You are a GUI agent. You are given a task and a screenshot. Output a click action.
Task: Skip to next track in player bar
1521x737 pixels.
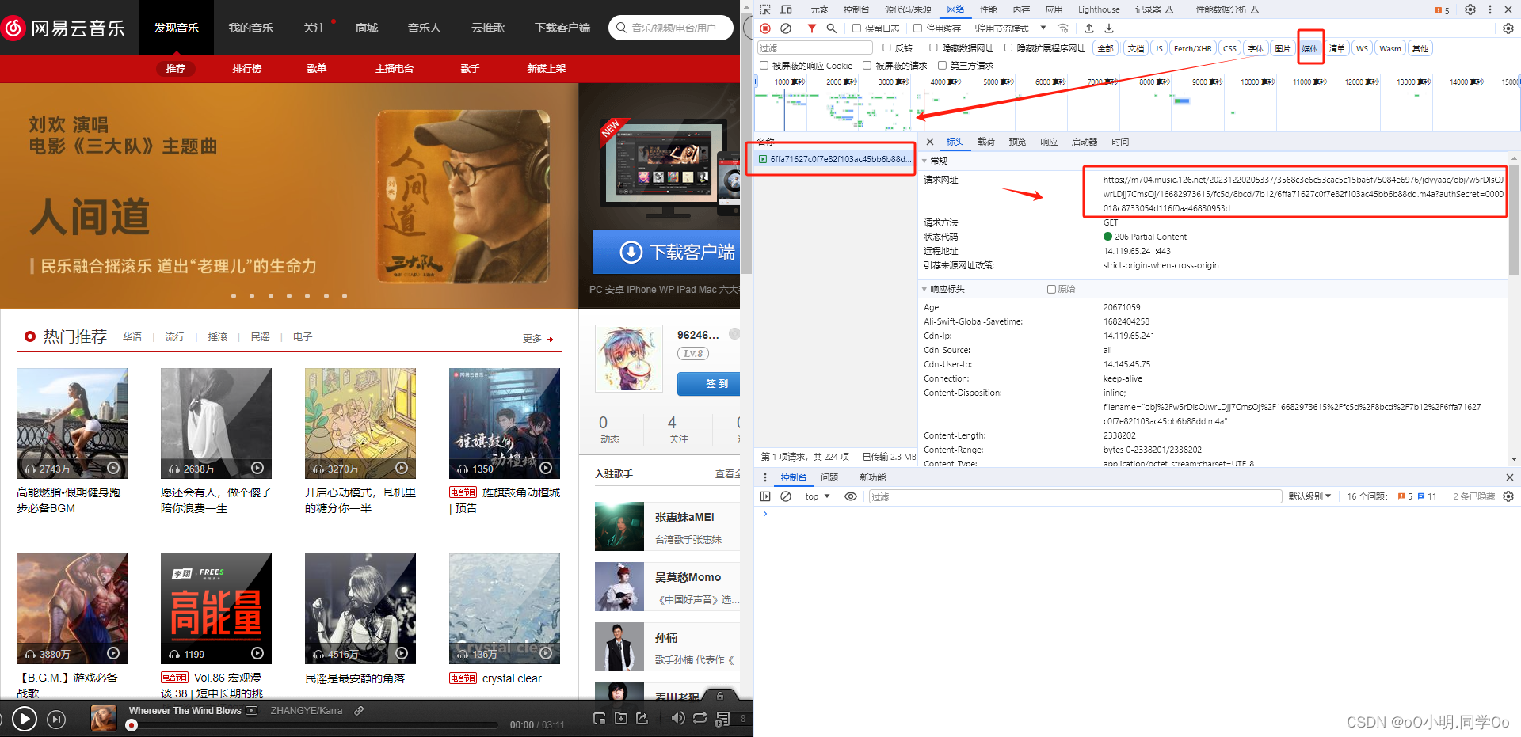pyautogui.click(x=56, y=720)
